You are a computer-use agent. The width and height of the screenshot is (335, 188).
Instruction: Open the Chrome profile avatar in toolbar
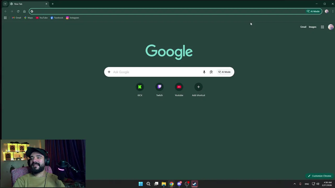pos(327,11)
